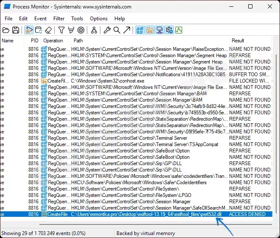280x238 pixels.
Task: Click the Find magnifier icon
Action: [116, 30]
